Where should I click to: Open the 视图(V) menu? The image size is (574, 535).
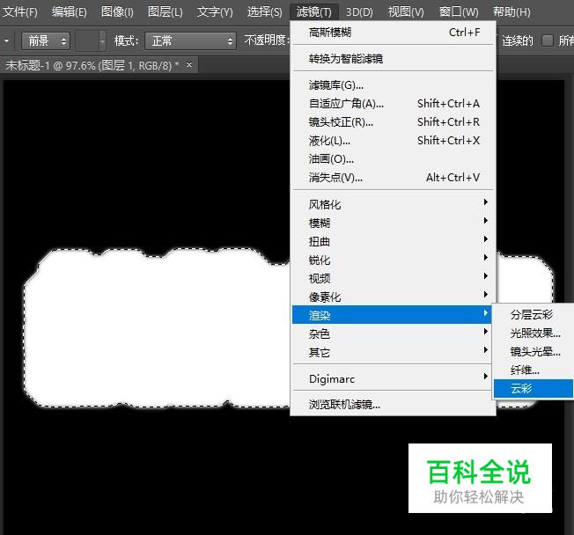point(406,12)
